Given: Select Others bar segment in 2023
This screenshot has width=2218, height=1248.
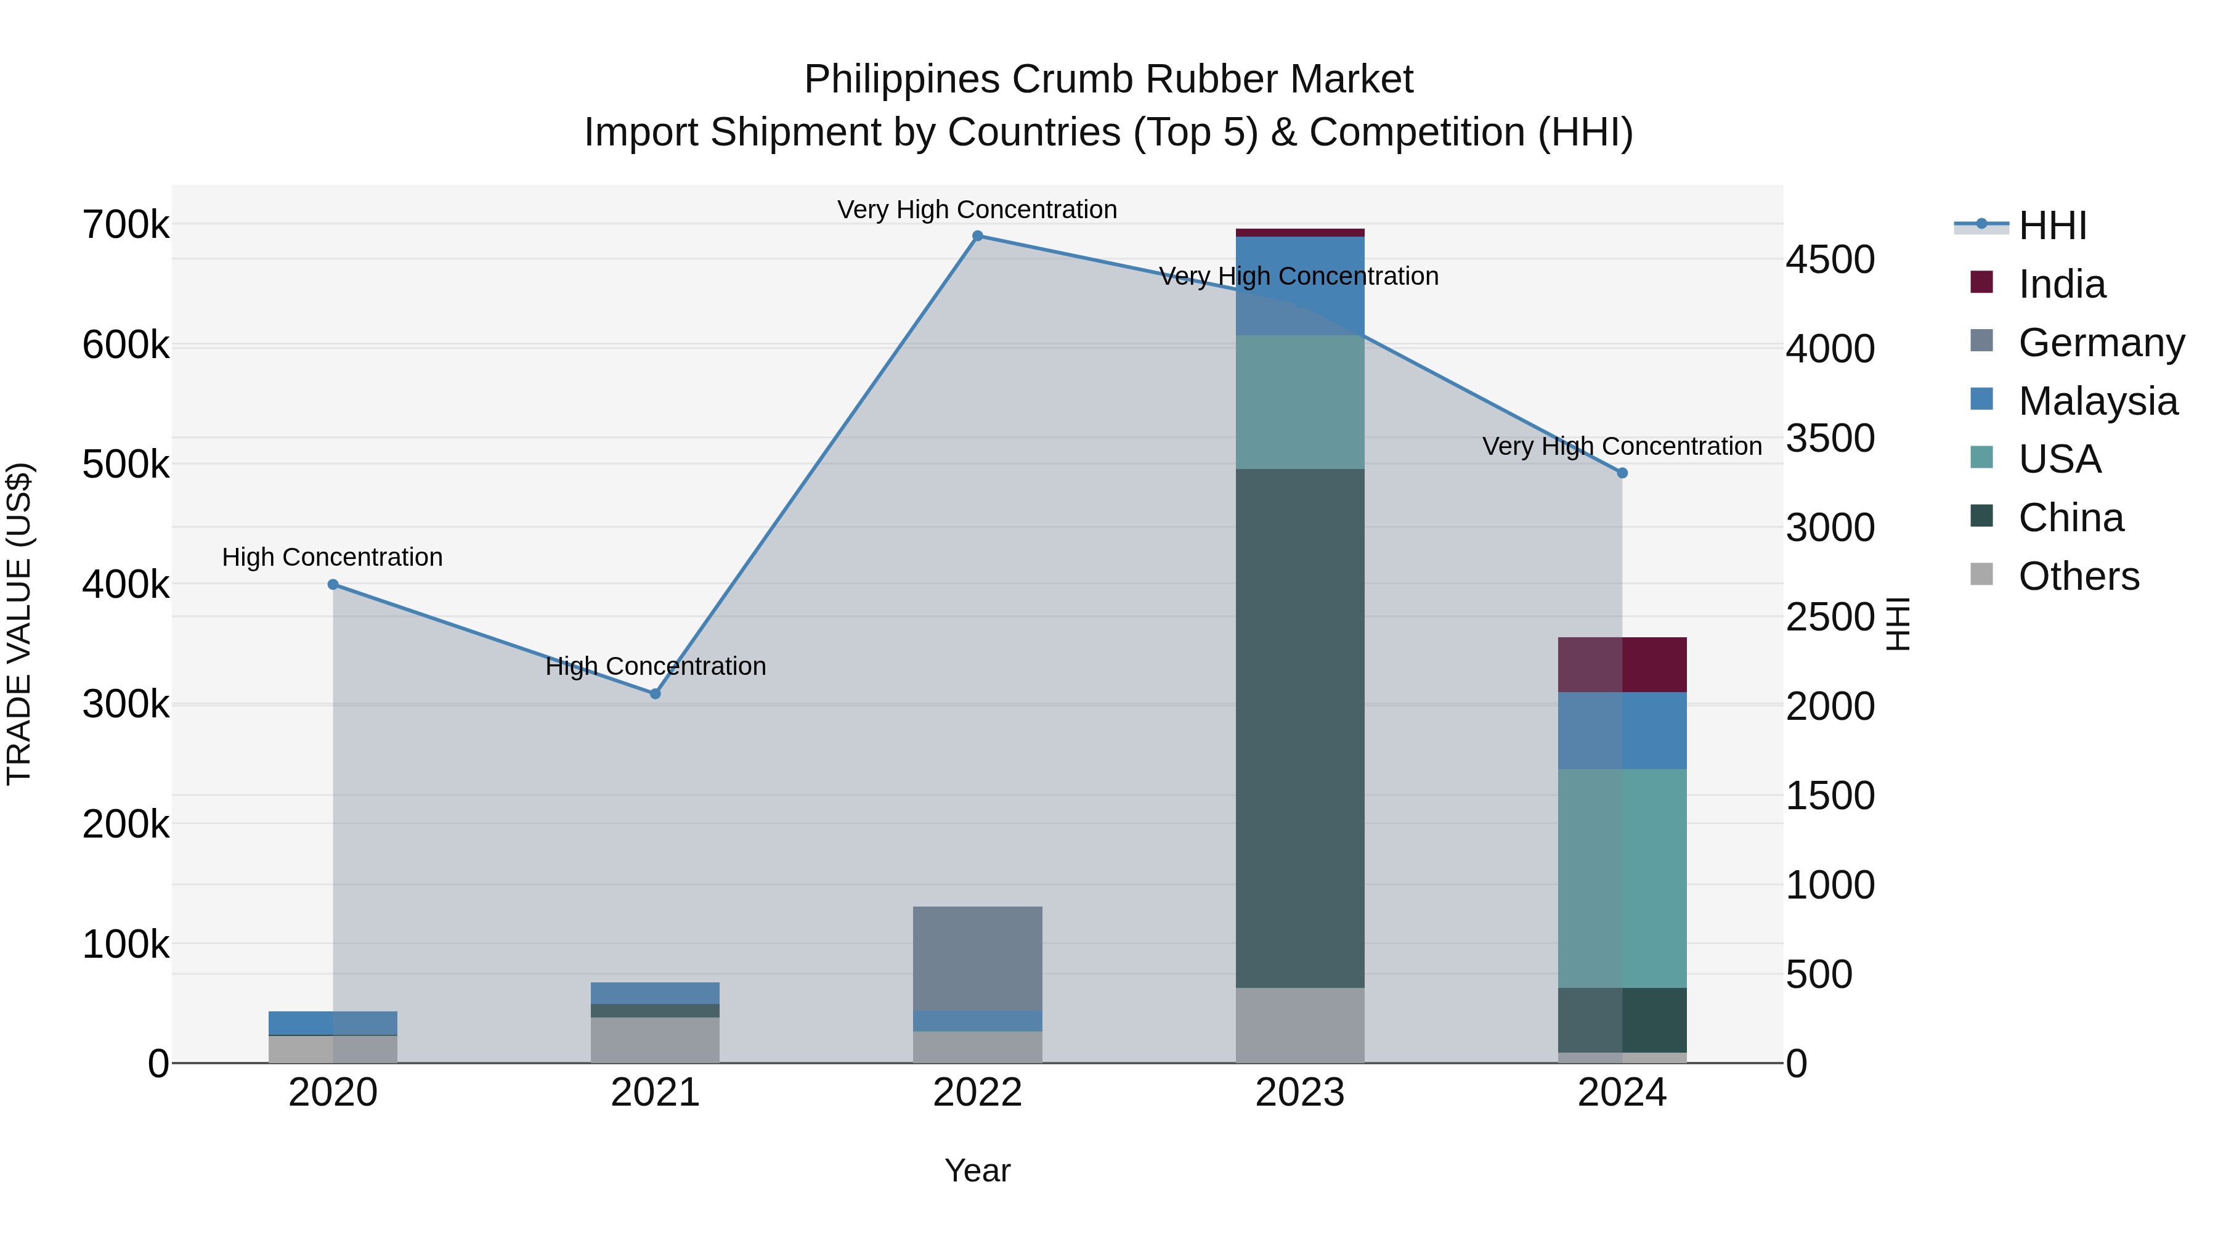Looking at the screenshot, I should 1300,1025.
